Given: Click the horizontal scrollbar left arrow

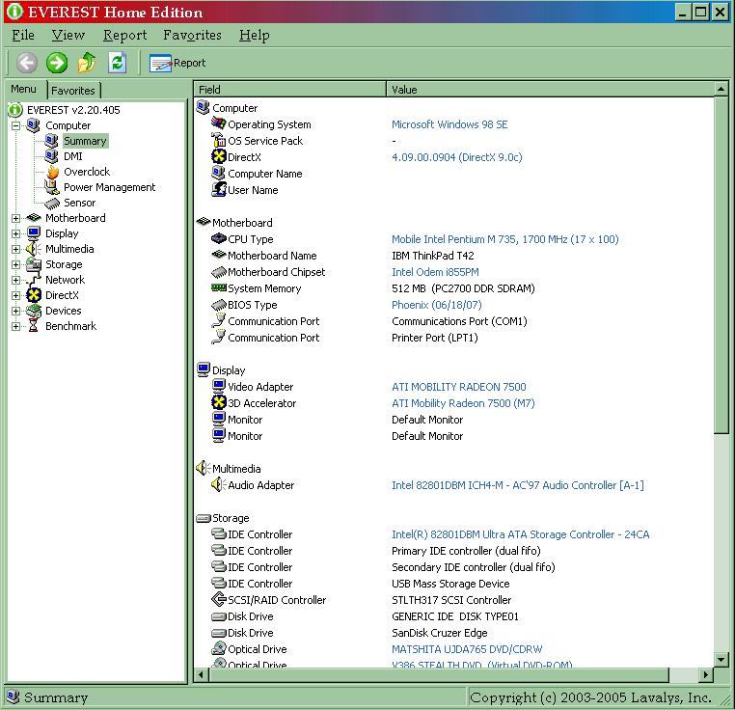Looking at the screenshot, I should tap(202, 675).
